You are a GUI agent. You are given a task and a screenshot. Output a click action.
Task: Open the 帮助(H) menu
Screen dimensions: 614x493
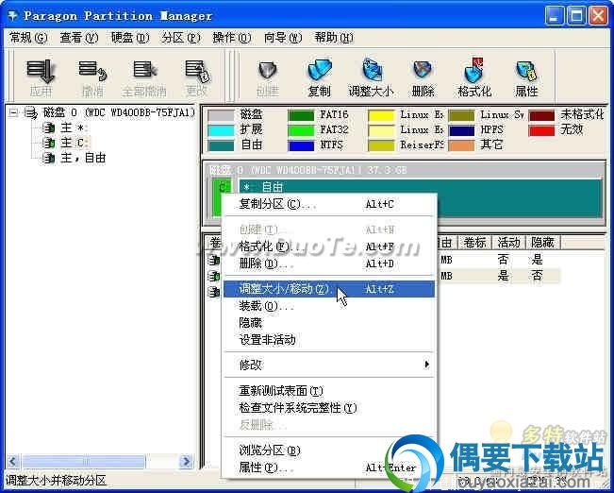[x=334, y=38]
